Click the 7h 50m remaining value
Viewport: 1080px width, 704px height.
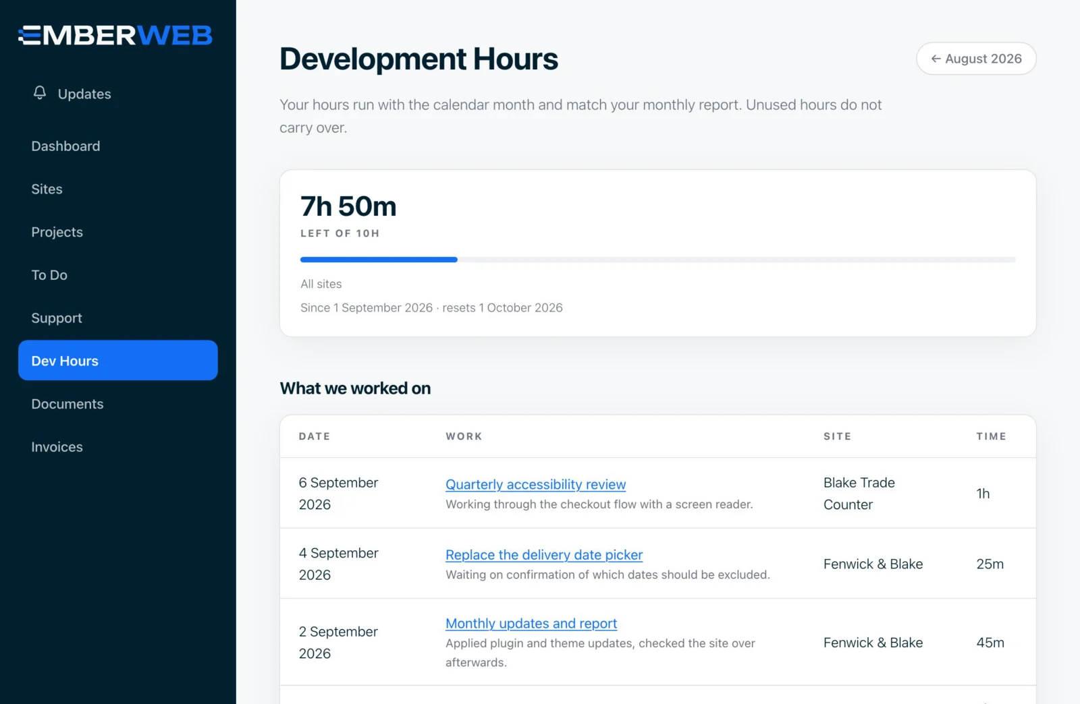pyautogui.click(x=348, y=206)
